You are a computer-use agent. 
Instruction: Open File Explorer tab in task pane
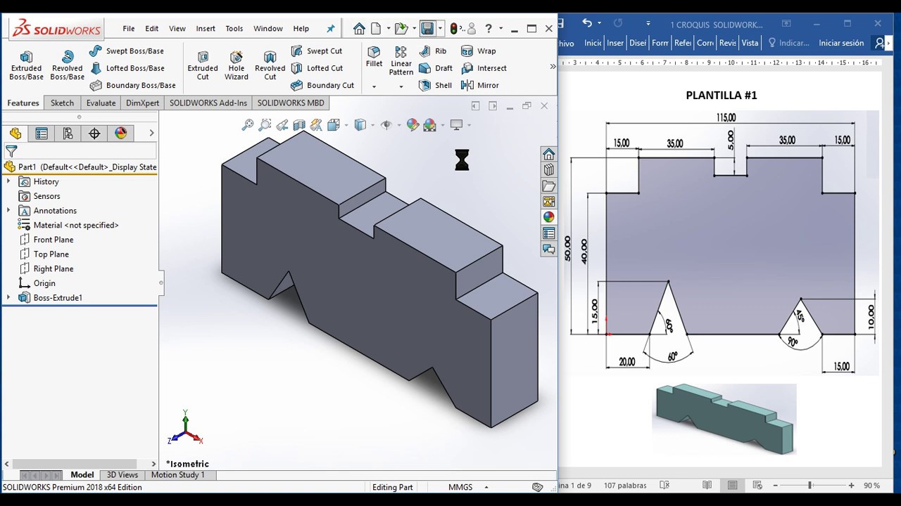point(549,186)
